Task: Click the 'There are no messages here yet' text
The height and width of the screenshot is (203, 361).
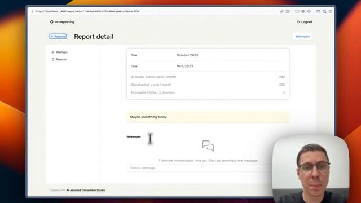Action: [208, 160]
